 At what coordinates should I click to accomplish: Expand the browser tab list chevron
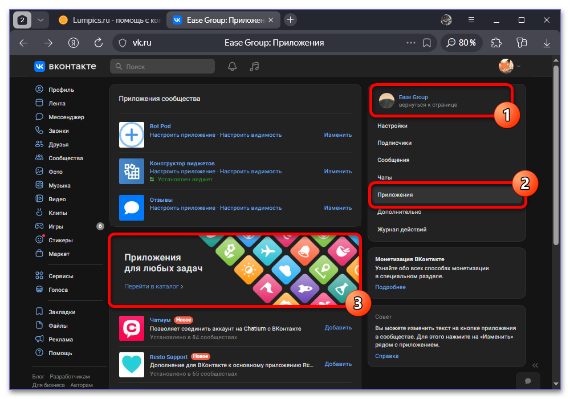click(x=40, y=20)
